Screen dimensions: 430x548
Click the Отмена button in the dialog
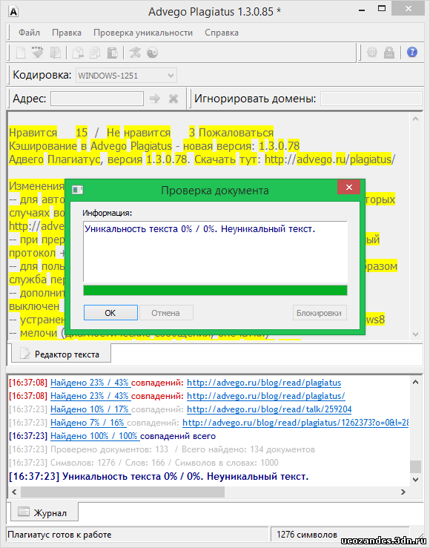click(x=166, y=313)
